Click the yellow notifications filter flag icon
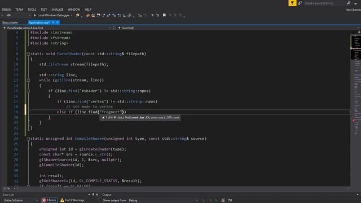 click(x=292, y=3)
